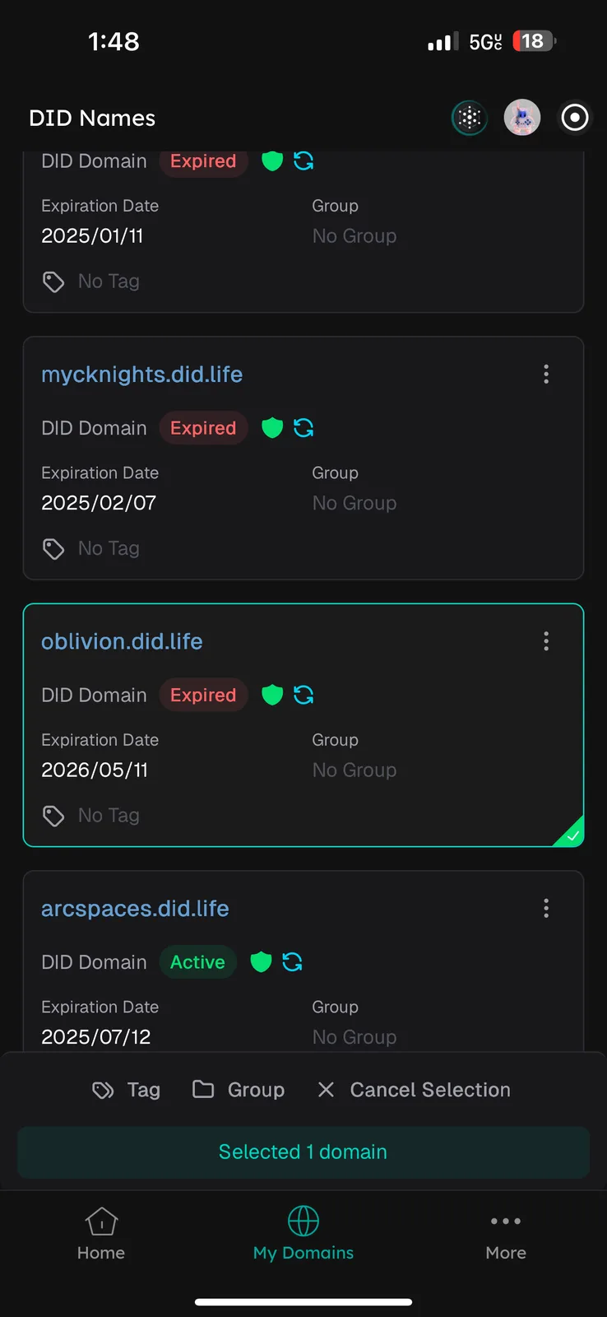The width and height of the screenshot is (607, 1317).
Task: Click refresh icon on oblivion.did.life card
Action: tap(303, 695)
